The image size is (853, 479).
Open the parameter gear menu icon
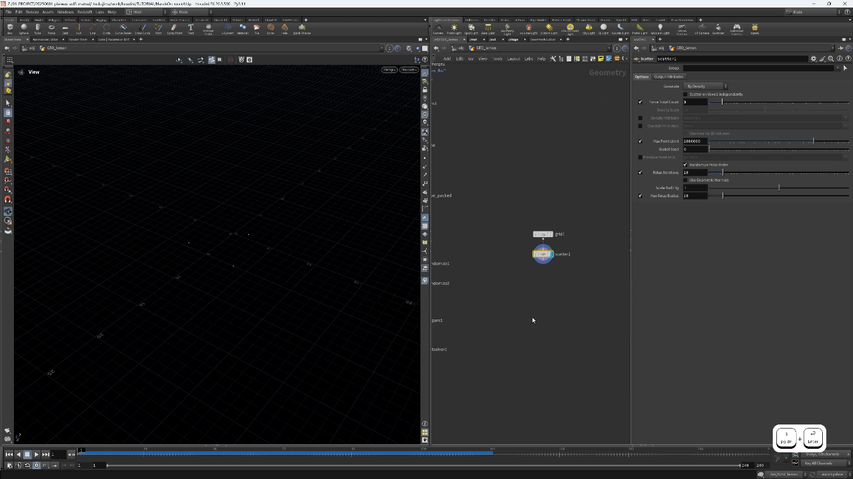[x=814, y=59]
